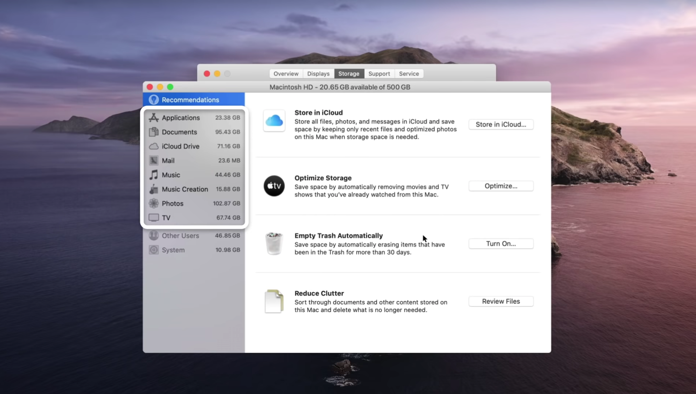Switch to the Overview tab

(x=285, y=73)
